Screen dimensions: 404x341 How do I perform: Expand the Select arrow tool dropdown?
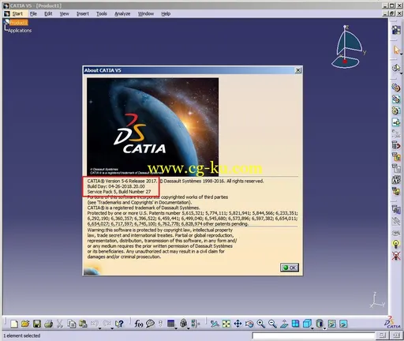(401, 54)
